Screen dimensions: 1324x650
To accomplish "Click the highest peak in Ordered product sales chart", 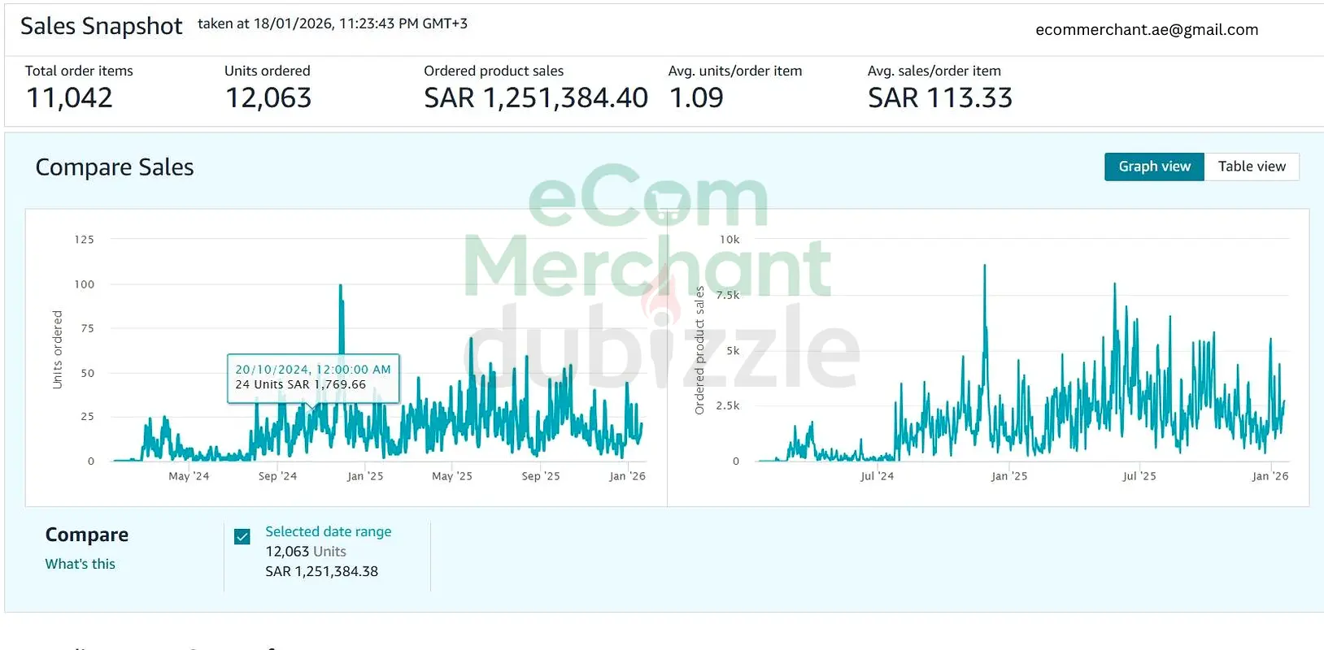I will coord(985,267).
